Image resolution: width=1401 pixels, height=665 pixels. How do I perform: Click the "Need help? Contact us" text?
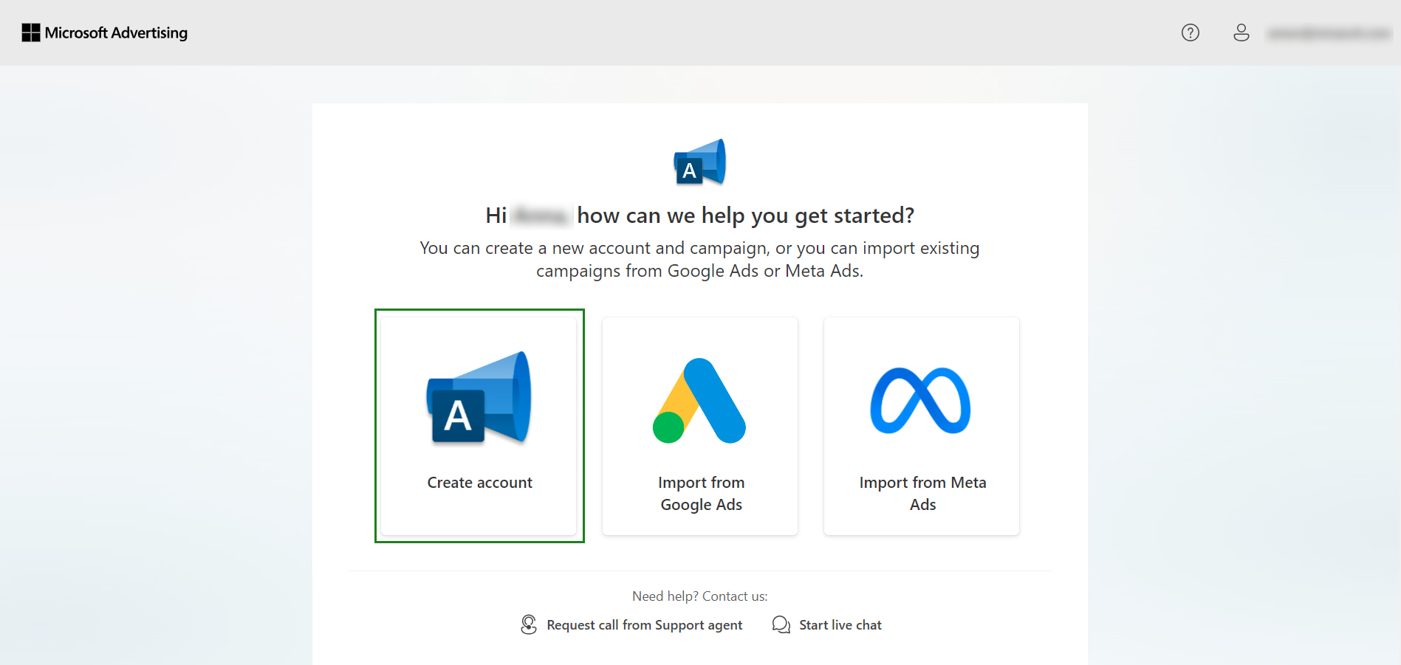(x=699, y=596)
